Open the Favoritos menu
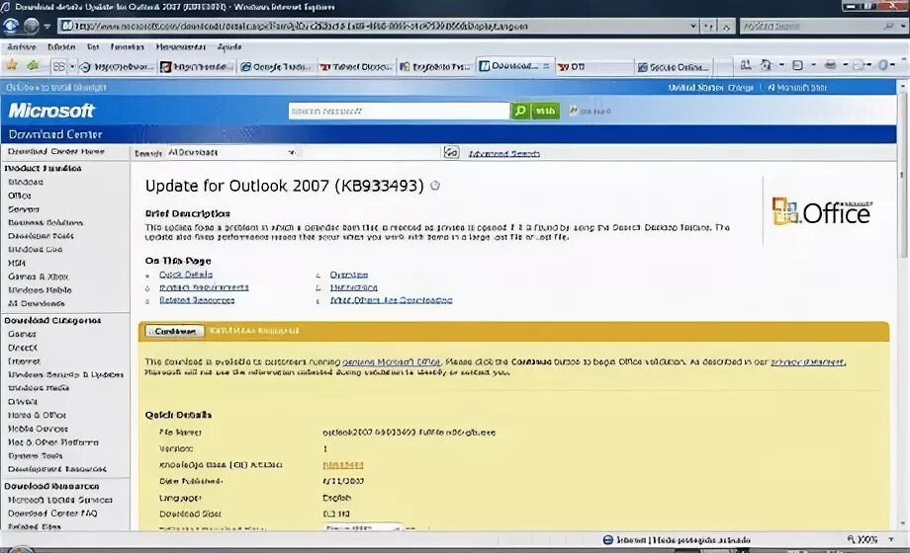 click(127, 47)
